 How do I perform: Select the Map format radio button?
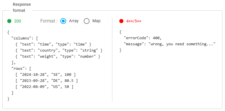87,21
